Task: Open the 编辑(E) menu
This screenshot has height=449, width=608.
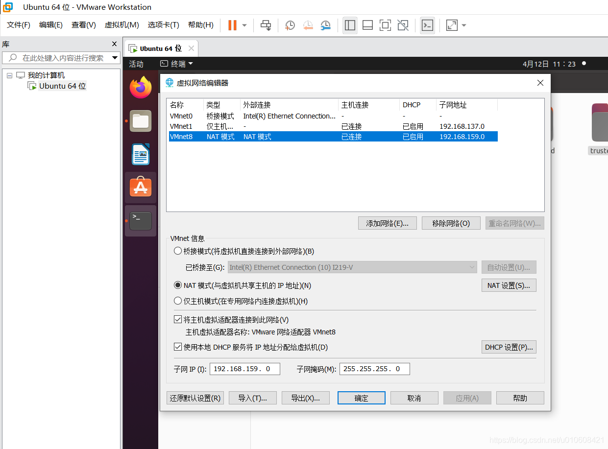Action: coord(51,25)
